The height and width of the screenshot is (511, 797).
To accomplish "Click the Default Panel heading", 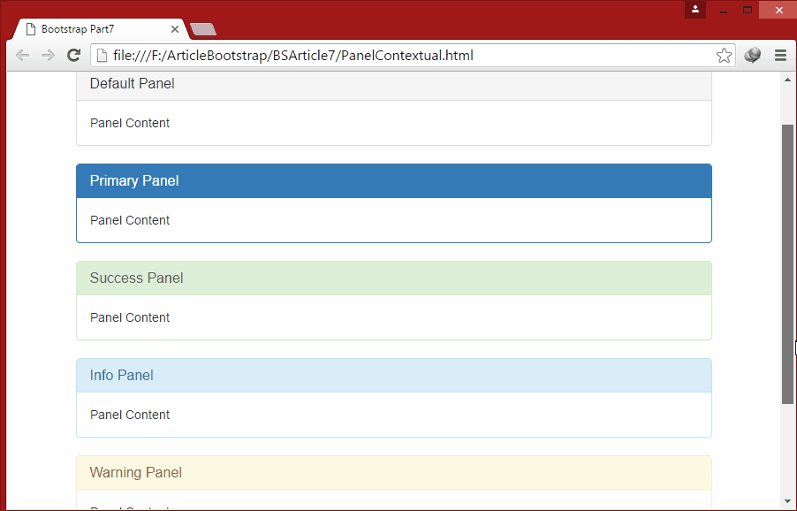I will point(132,83).
